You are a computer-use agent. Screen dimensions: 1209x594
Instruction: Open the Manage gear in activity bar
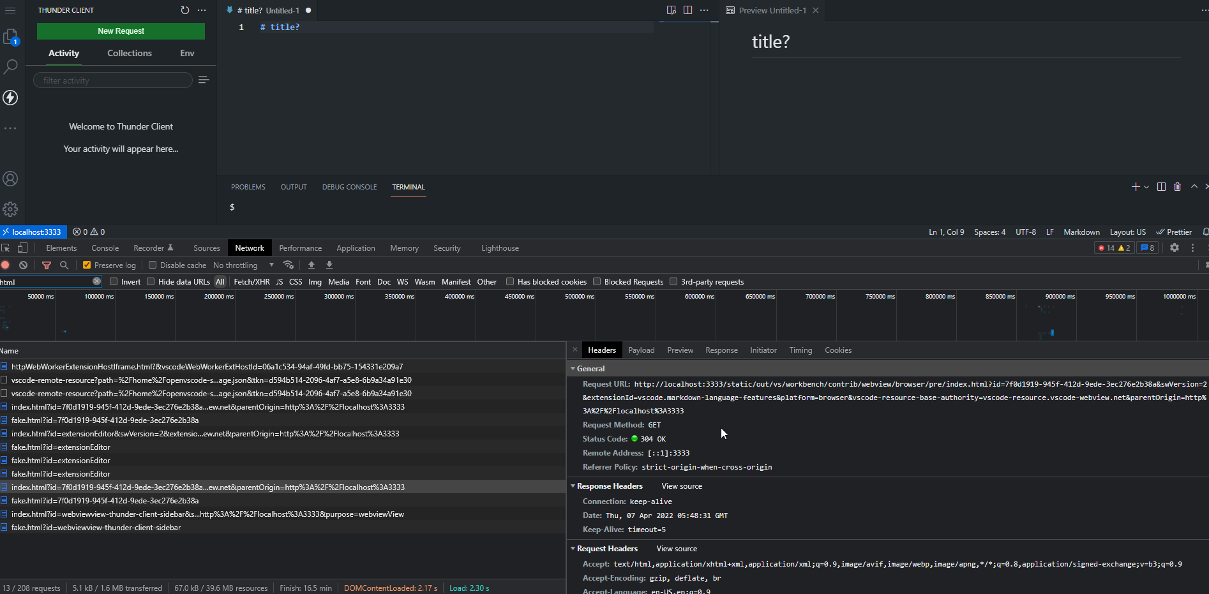(10, 209)
